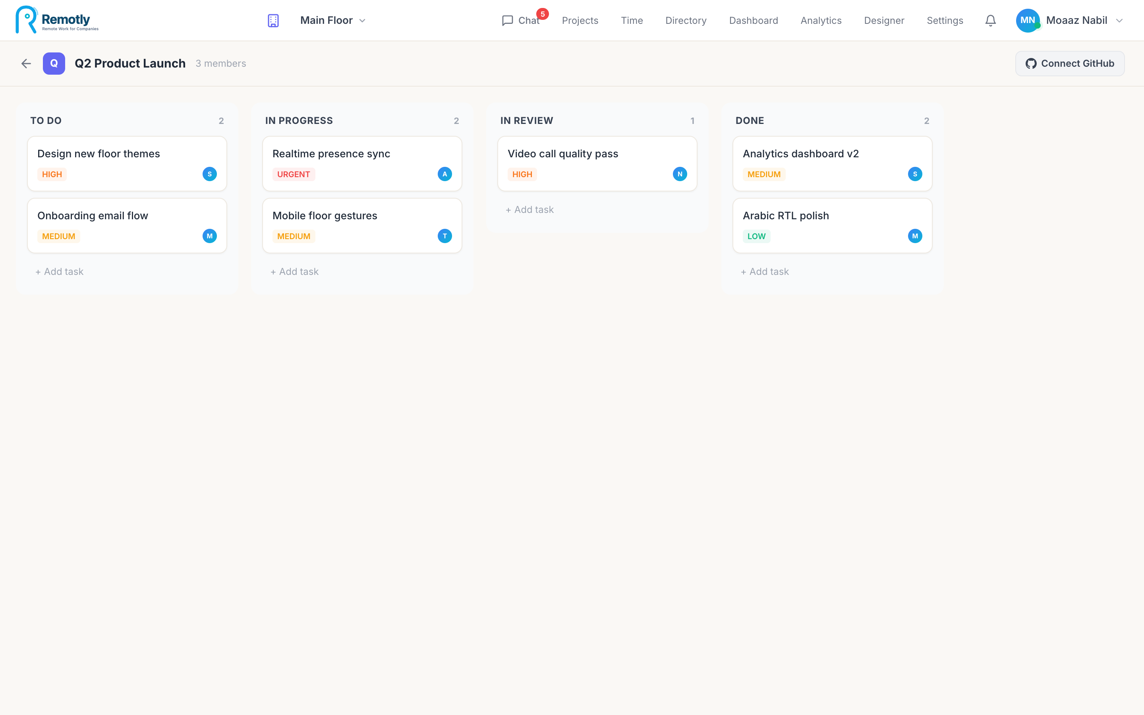Go to the Analytics page
Viewport: 1144px width, 715px height.
click(821, 20)
